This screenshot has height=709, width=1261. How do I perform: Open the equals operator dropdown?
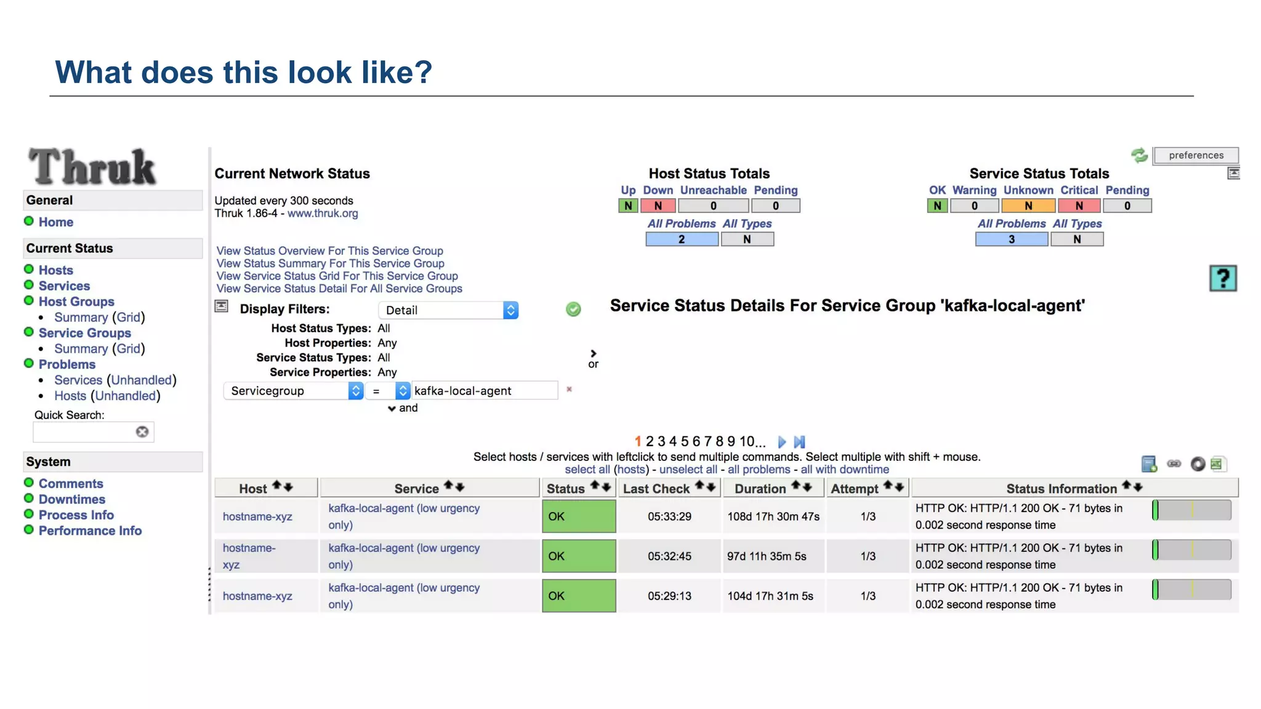click(x=387, y=391)
